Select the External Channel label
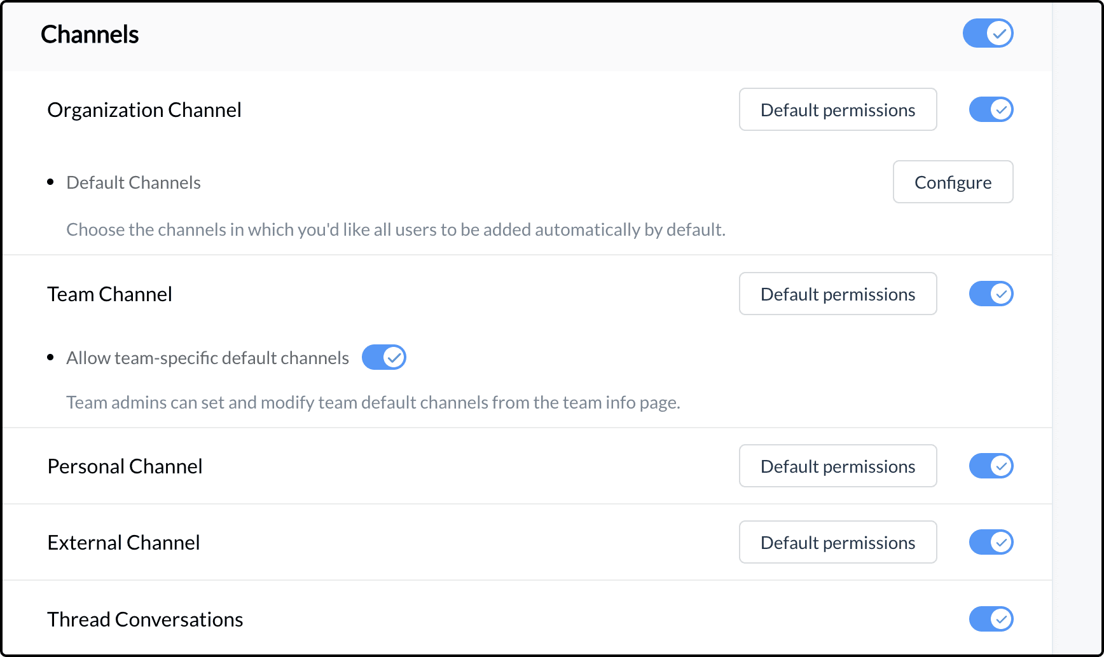1104x657 pixels. (123, 543)
